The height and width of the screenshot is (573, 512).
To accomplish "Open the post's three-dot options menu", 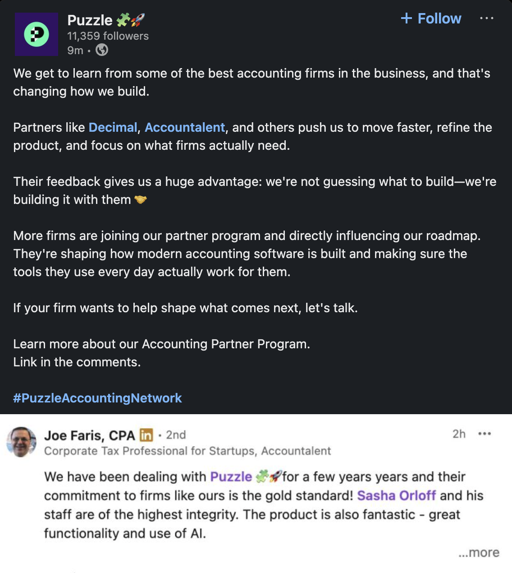I will pyautogui.click(x=486, y=18).
